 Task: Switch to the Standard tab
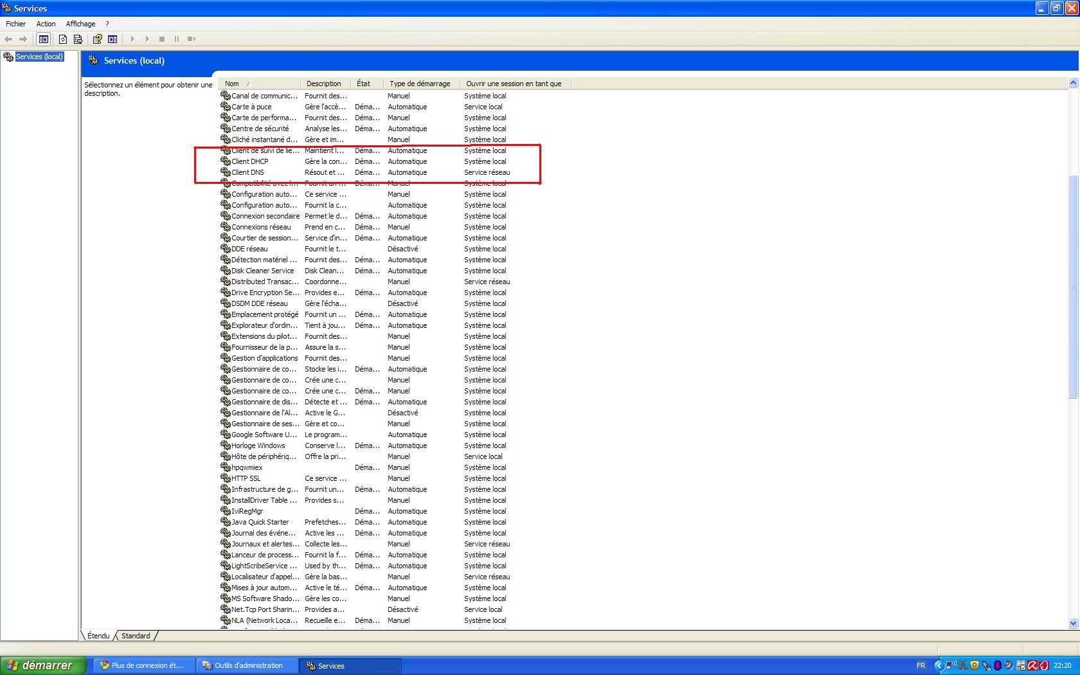pyautogui.click(x=136, y=636)
